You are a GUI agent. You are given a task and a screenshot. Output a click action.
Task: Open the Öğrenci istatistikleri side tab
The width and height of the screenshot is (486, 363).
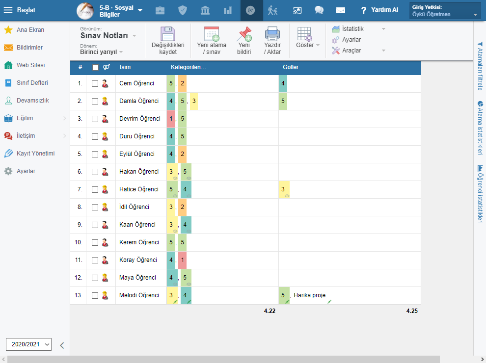[x=480, y=195]
